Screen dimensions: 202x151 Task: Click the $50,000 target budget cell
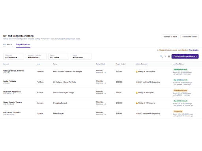(119, 72)
